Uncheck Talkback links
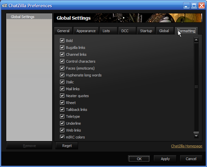The image size is (207, 167). (62, 110)
